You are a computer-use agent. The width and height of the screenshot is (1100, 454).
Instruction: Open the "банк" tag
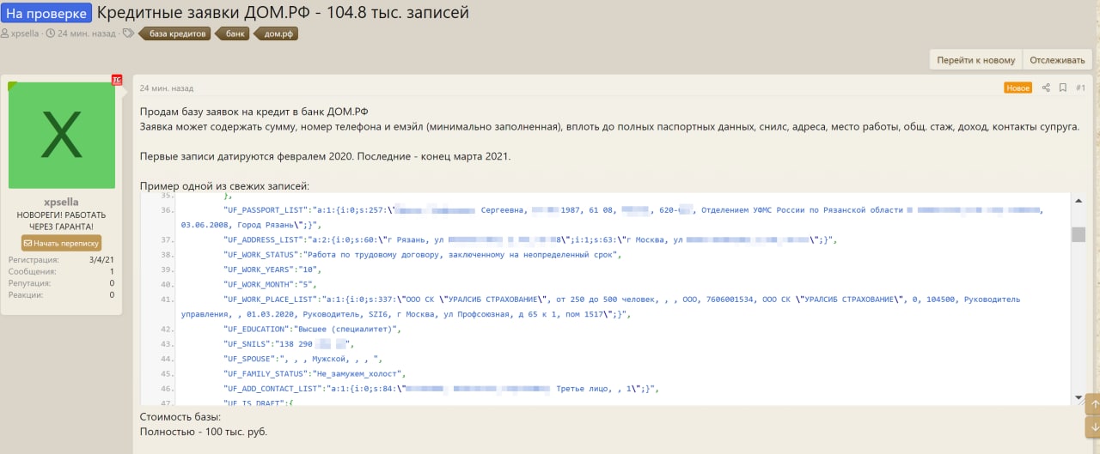click(x=234, y=33)
